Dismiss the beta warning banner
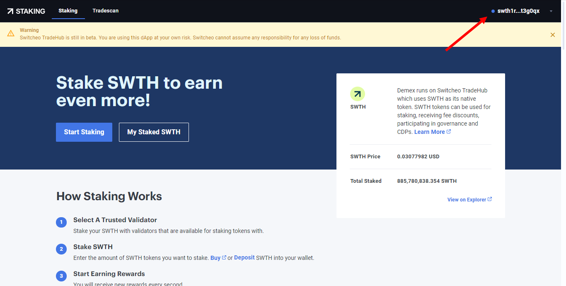This screenshot has height=286, width=566. coord(553,35)
